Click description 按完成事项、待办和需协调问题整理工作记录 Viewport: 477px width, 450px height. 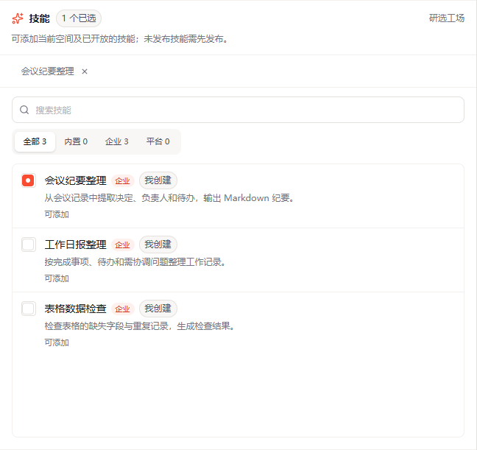tap(135, 262)
